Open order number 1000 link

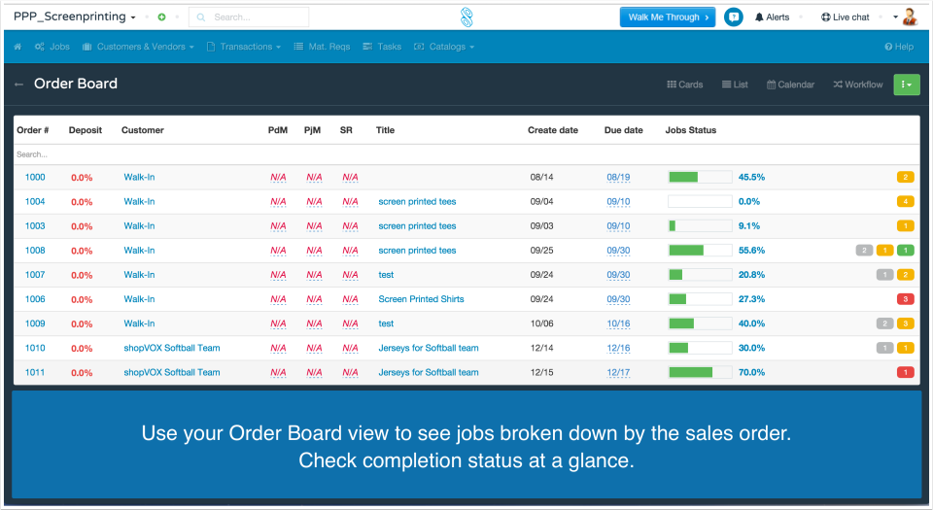point(35,177)
